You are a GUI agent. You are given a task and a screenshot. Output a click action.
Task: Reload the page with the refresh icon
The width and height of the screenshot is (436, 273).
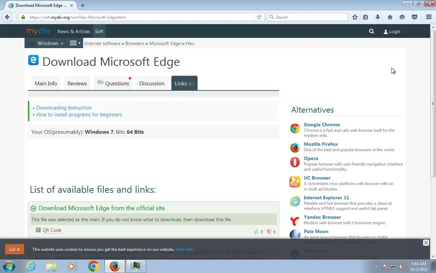point(259,17)
